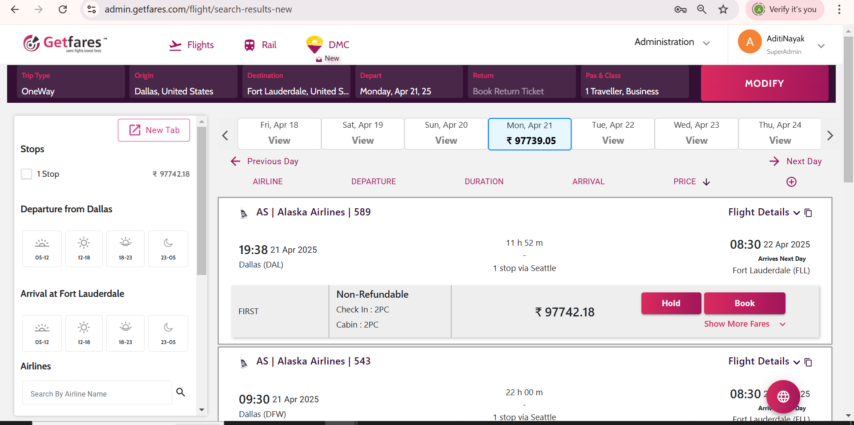Click the copy icon for Alaska flight 589
The image size is (854, 425).
tap(808, 213)
